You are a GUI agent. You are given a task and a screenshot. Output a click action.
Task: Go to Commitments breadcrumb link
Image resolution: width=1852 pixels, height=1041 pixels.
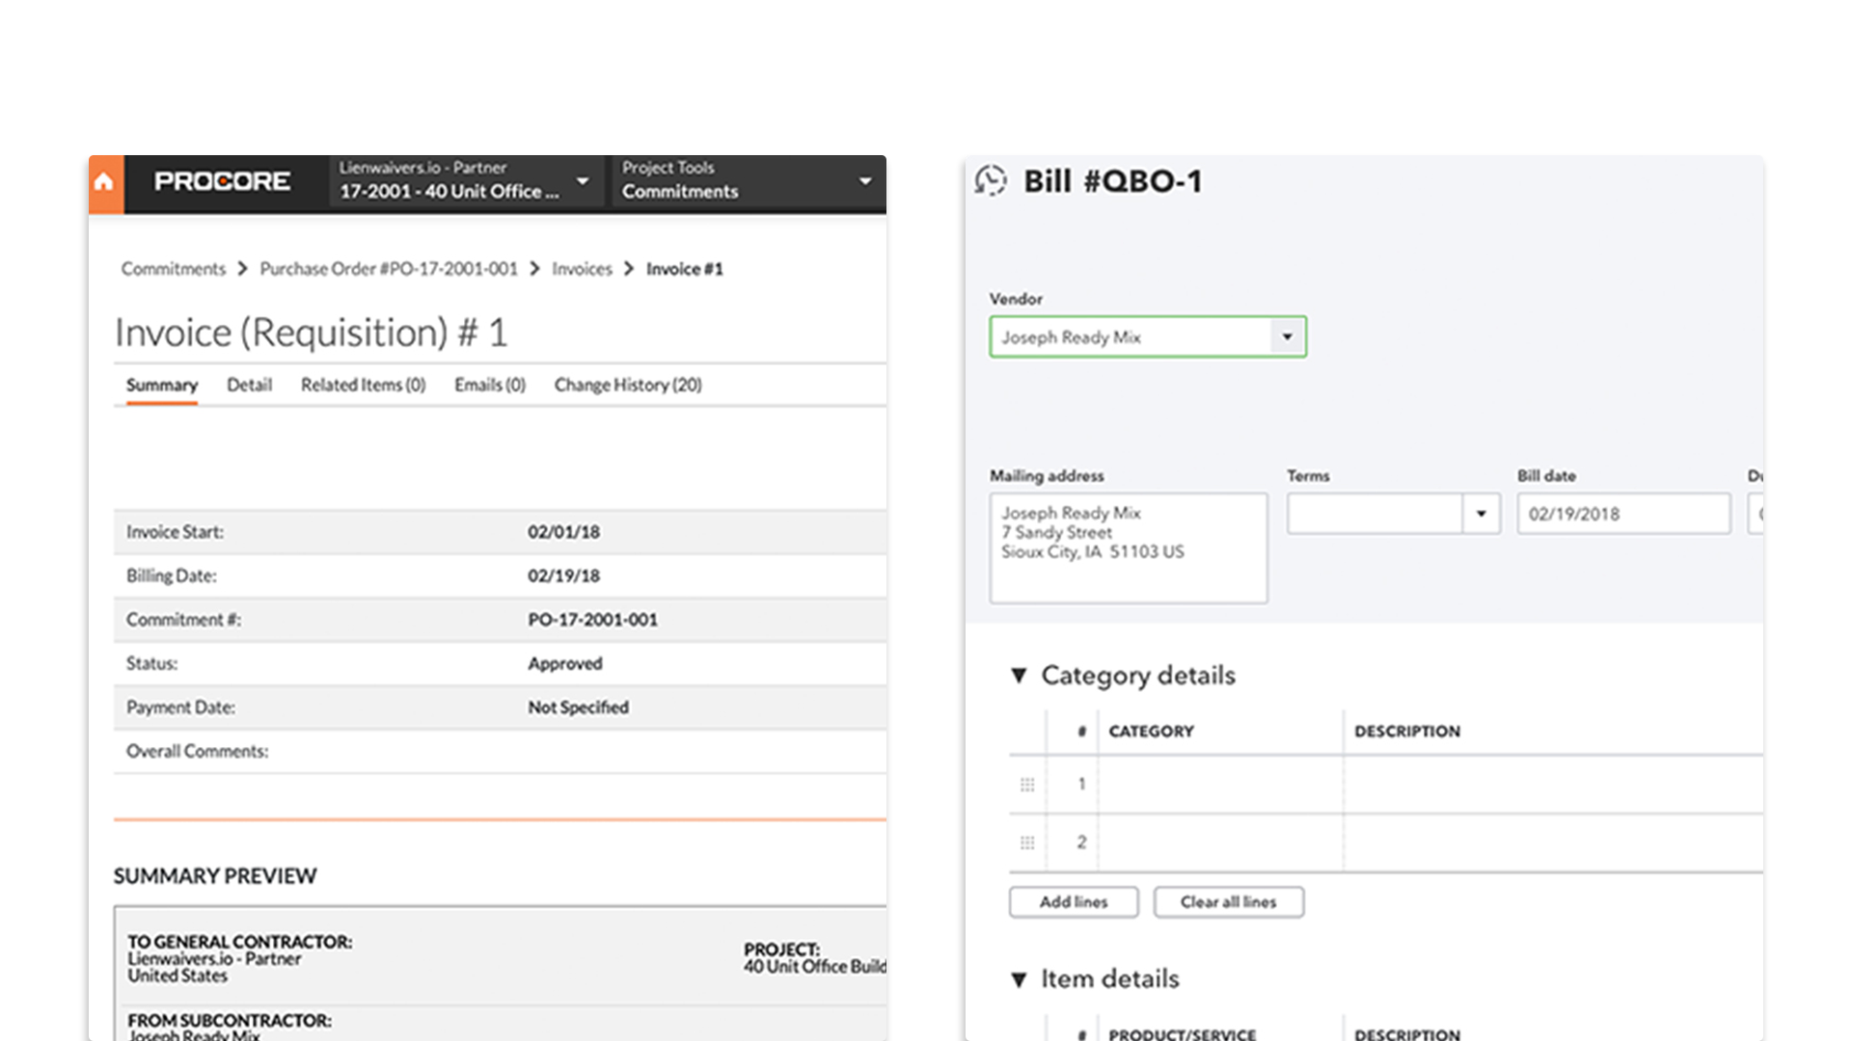174,269
